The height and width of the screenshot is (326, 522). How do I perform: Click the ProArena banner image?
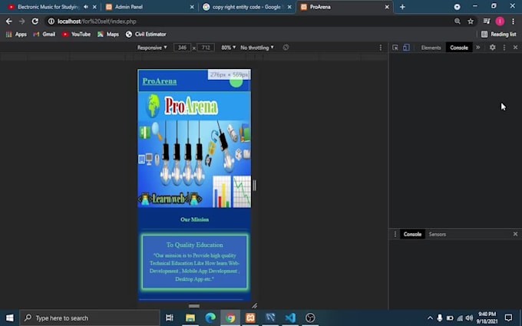click(194, 150)
